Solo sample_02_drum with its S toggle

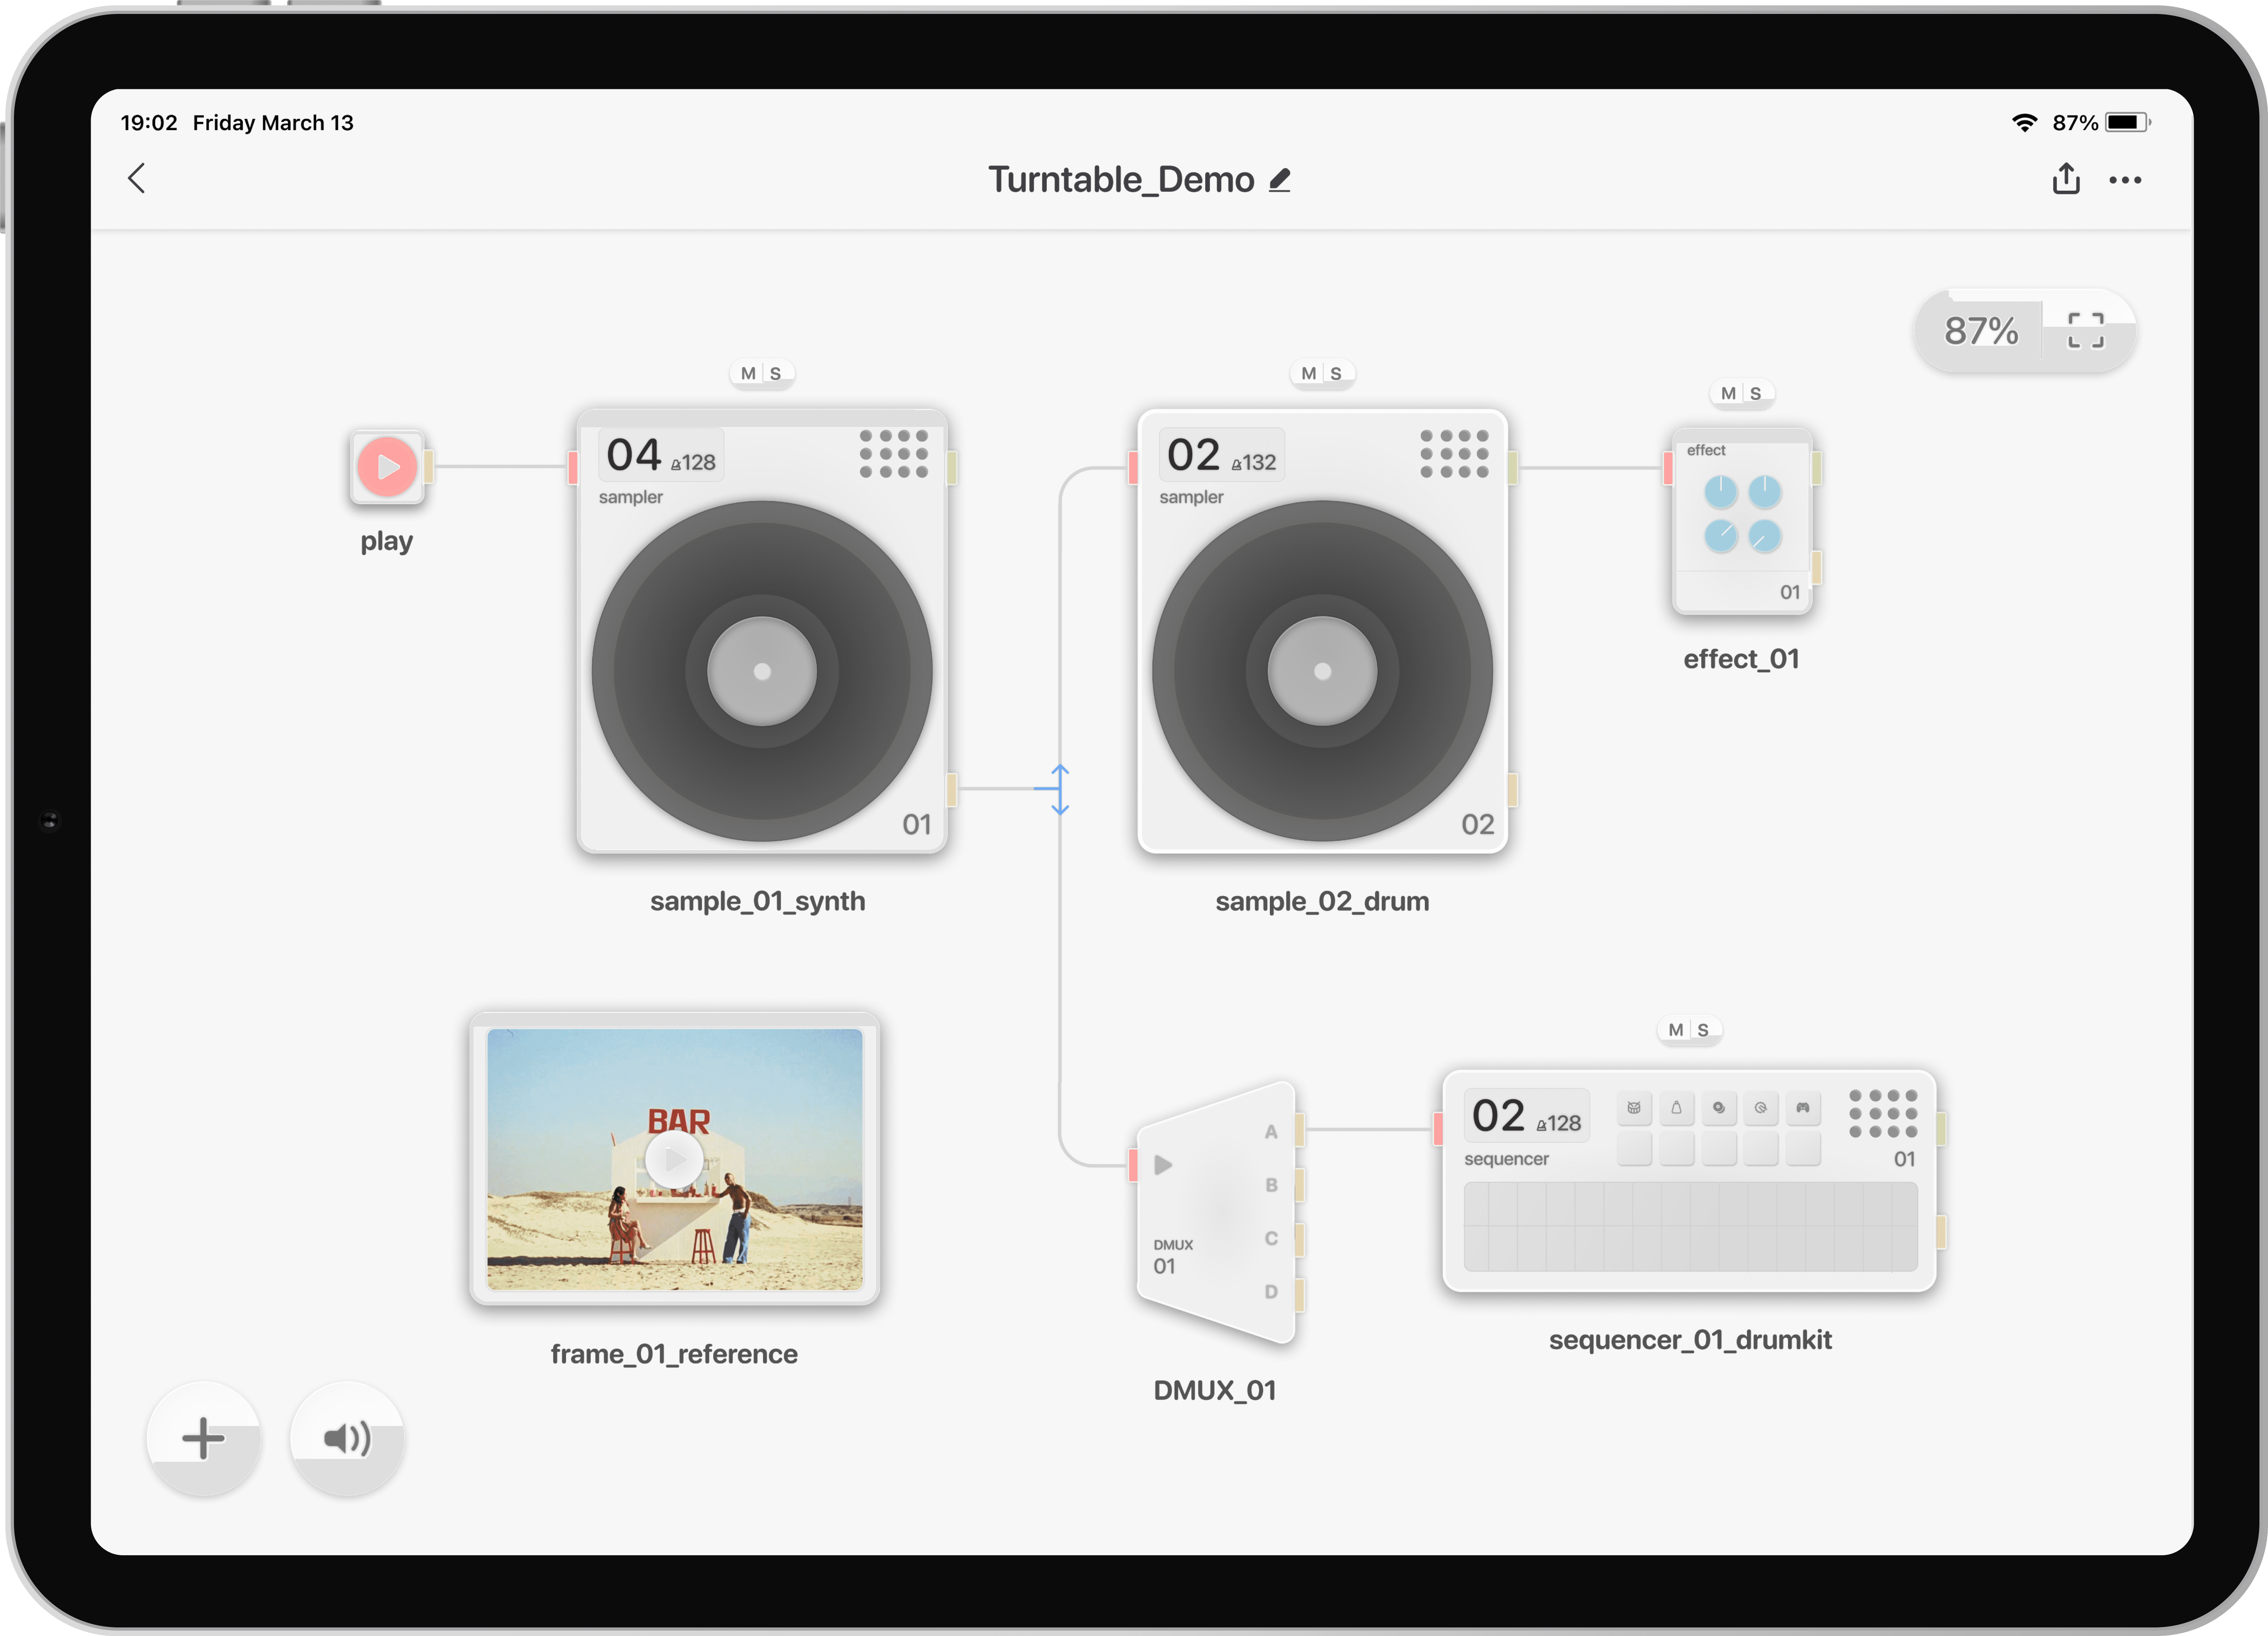pos(1336,373)
